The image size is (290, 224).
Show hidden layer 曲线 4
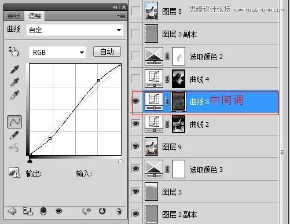click(136, 79)
